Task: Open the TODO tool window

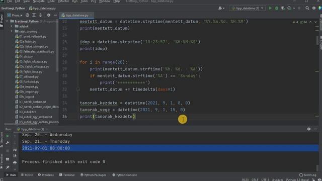Action: coord(27,175)
